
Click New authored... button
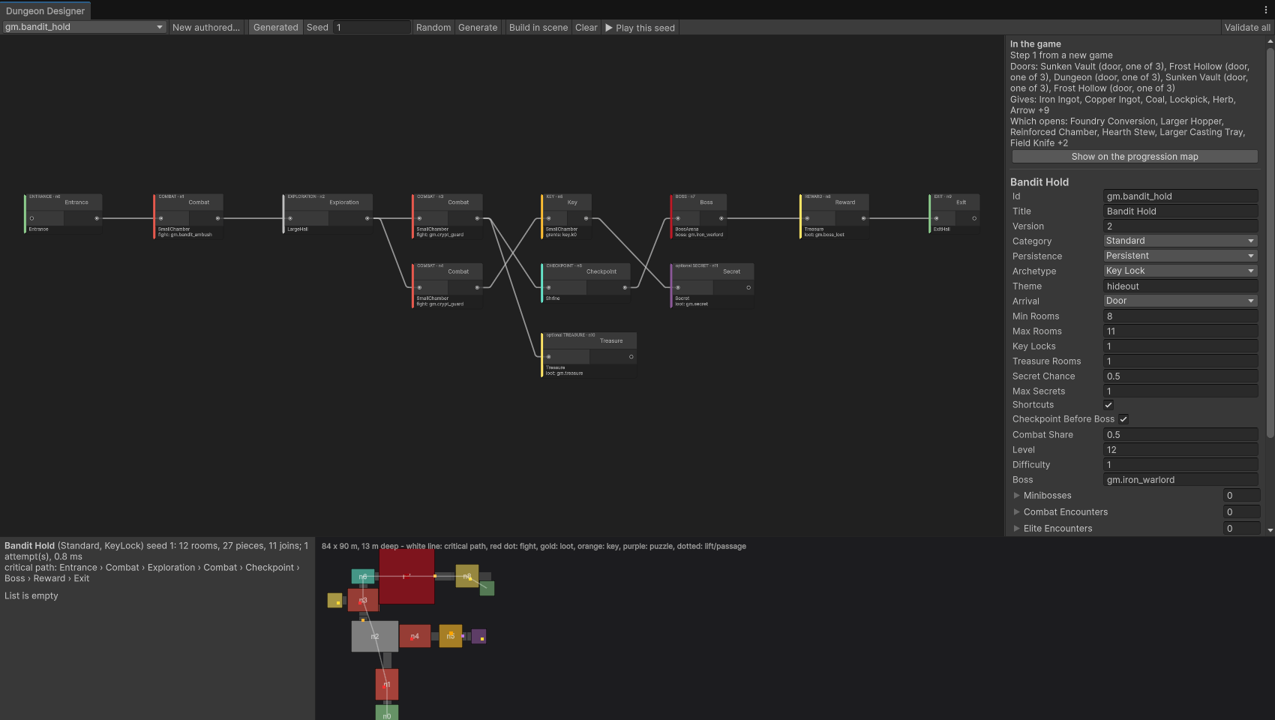click(x=206, y=28)
